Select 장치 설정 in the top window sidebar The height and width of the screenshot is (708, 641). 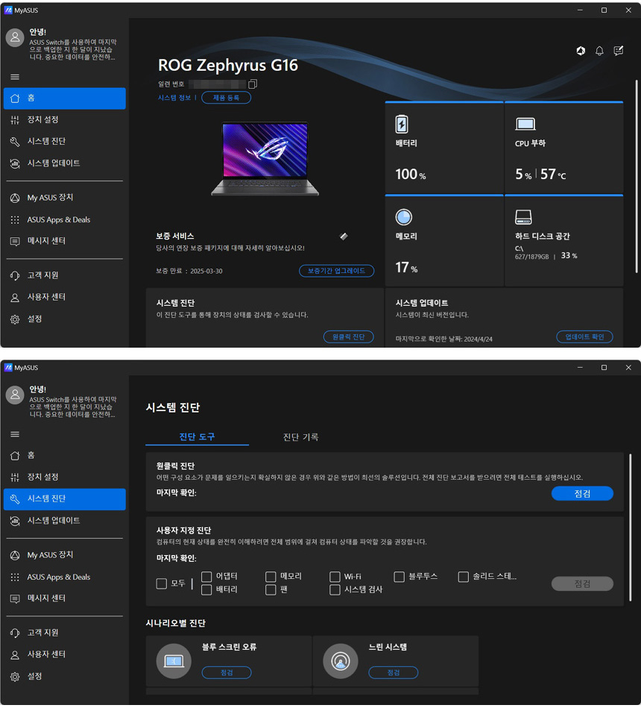tap(65, 119)
